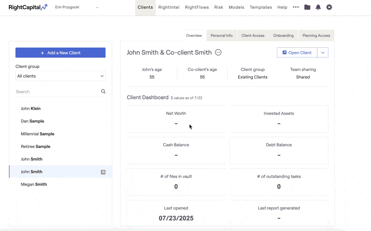The height and width of the screenshot is (231, 371).
Task: Select Megan Smith in client list
Action: click(x=34, y=184)
